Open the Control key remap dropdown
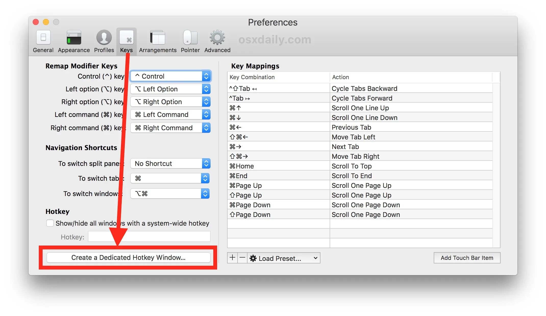The height and width of the screenshot is (316, 546). pos(170,76)
